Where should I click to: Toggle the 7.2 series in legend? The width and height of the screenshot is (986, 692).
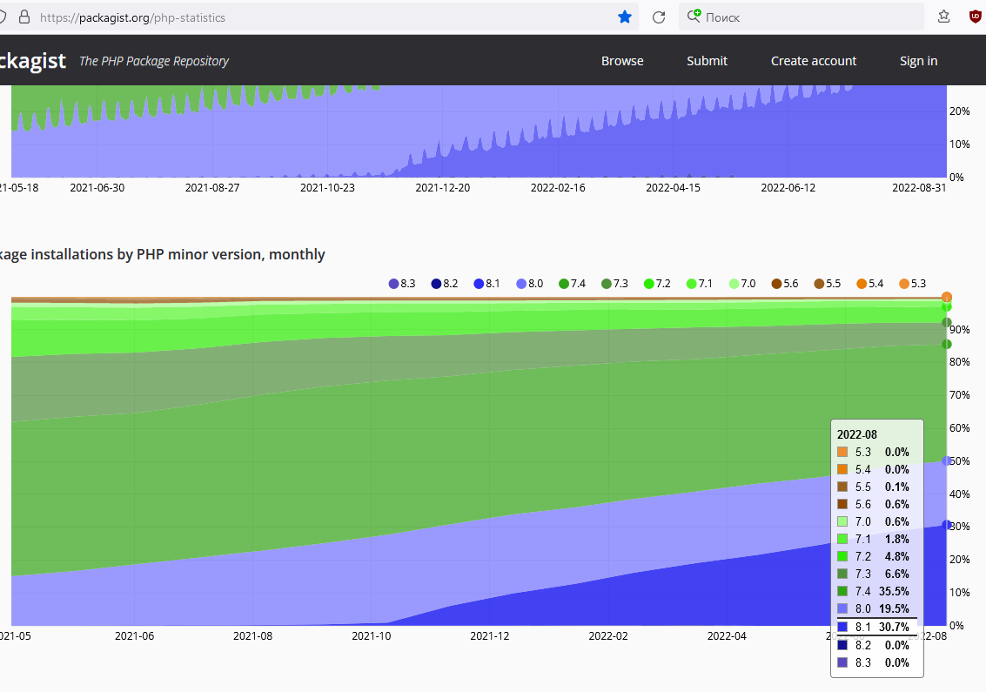click(657, 284)
